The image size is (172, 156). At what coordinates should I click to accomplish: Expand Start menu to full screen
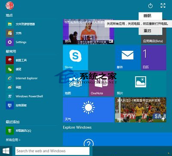pyautogui.click(x=163, y=6)
